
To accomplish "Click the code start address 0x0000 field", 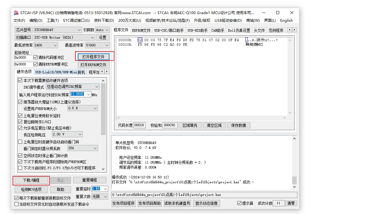I will (x=23, y=57).
